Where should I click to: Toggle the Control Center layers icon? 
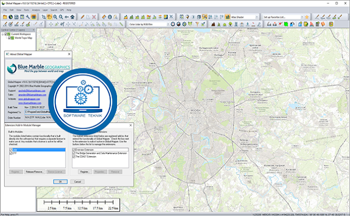pyautogui.click(x=33, y=17)
